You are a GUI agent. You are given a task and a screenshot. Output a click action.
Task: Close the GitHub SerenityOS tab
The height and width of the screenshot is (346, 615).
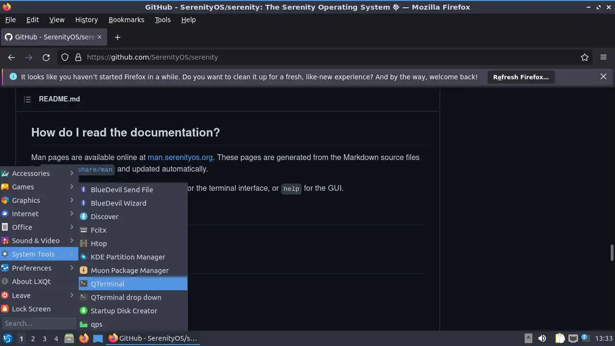point(99,37)
